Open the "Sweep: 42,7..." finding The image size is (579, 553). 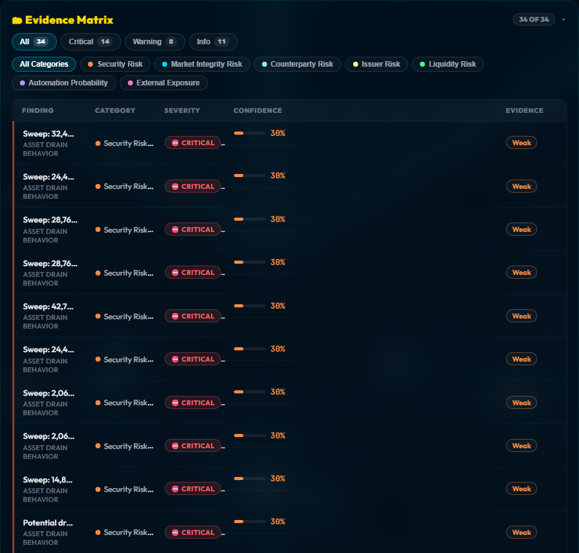click(48, 307)
